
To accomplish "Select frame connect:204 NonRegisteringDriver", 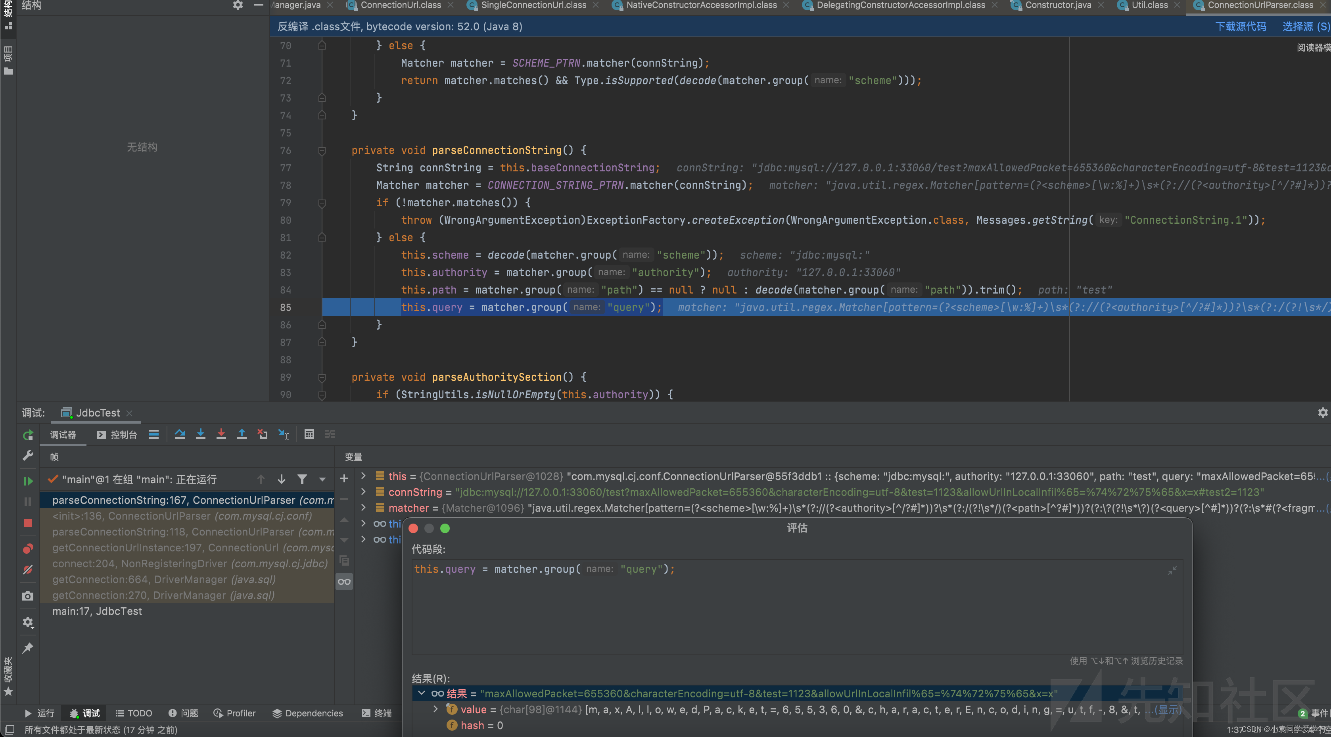I will (x=187, y=563).
